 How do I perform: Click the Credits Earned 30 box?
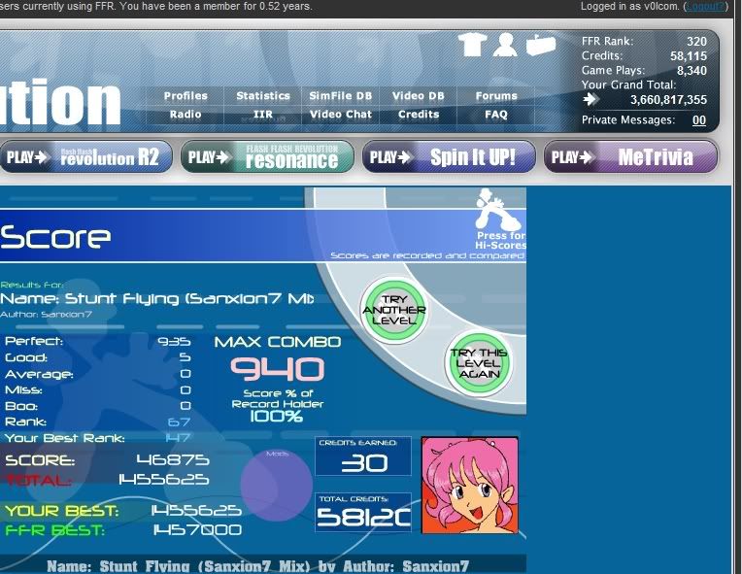click(x=363, y=456)
